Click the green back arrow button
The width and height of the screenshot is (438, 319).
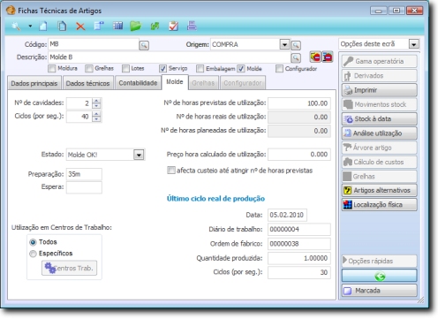tap(380, 277)
